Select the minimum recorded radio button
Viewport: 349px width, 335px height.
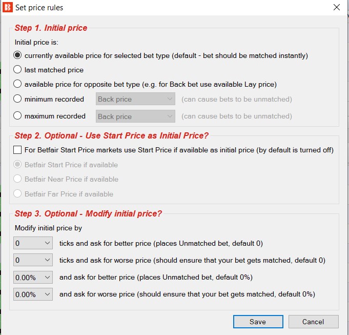17,98
